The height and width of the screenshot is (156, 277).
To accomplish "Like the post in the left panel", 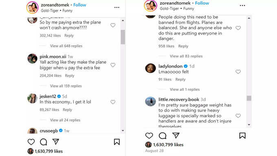I will click(31, 142).
